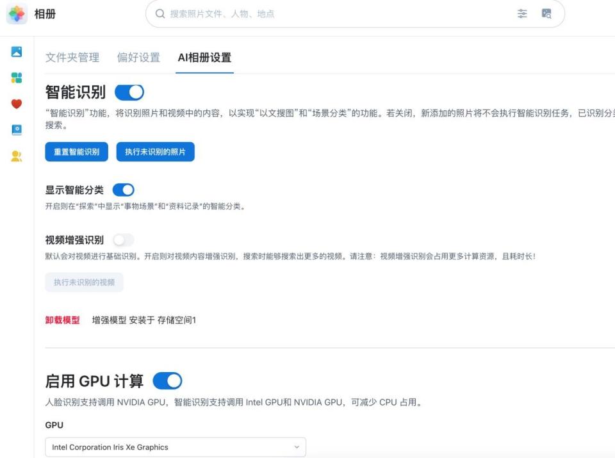Image resolution: width=615 pixels, height=458 pixels.
Task: Open the Favorites heart icon
Action: coord(16,102)
